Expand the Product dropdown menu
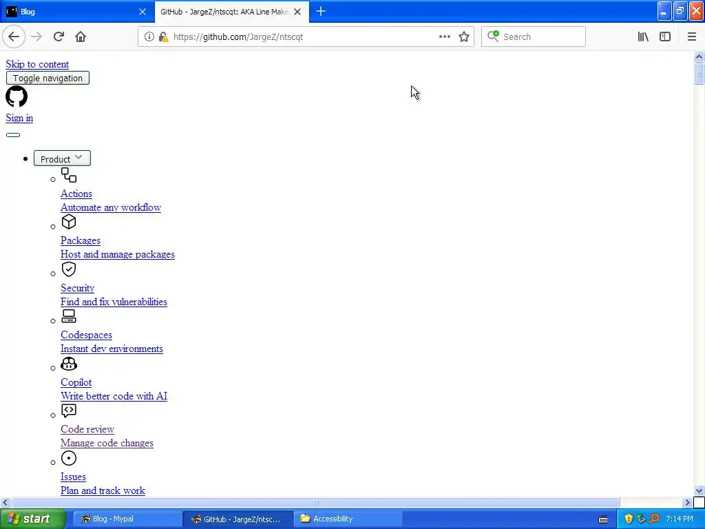705x529 pixels. (x=62, y=158)
